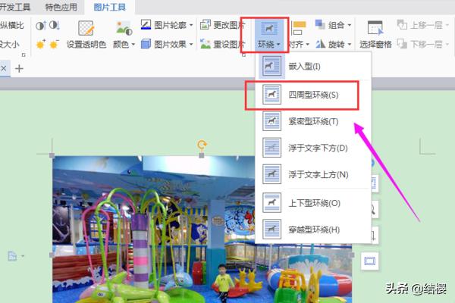The height and width of the screenshot is (303, 455).
Task: Click the top-center resize handle of image
Action: (202, 156)
